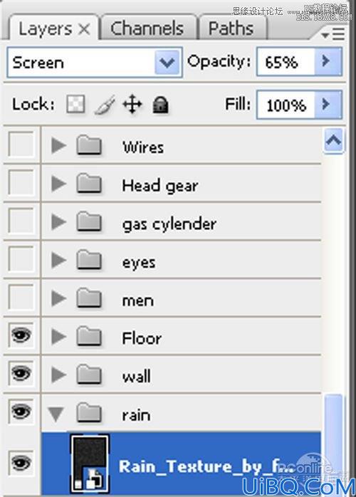Open the Opacity slider arrow
This screenshot has height=497, width=356.
click(x=328, y=61)
